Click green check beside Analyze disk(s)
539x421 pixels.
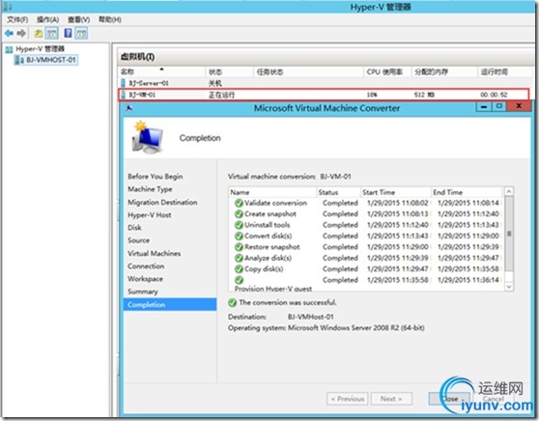click(239, 258)
